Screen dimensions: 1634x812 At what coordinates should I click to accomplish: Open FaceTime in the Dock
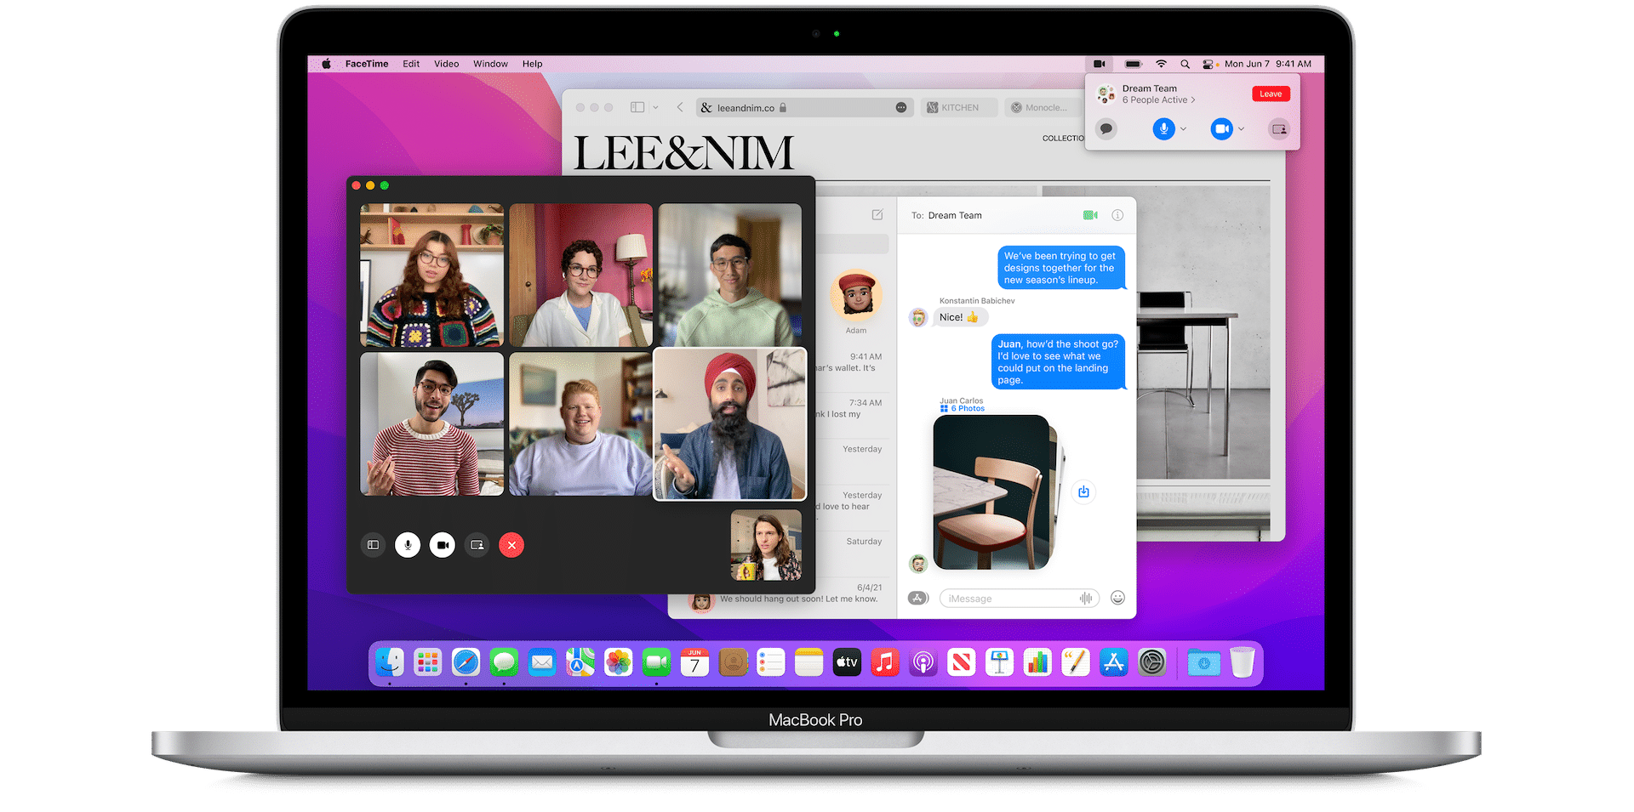click(x=656, y=662)
